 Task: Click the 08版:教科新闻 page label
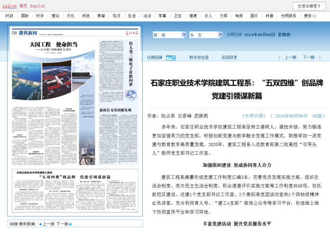22,224
